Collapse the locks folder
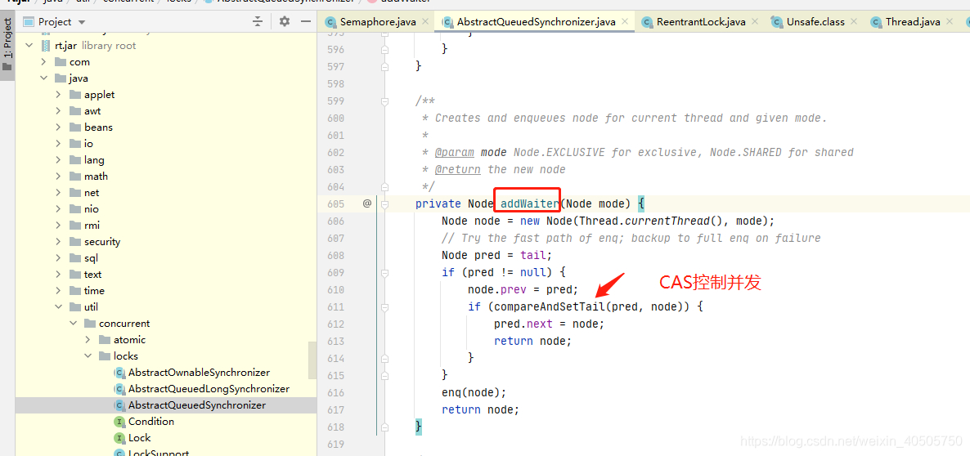 88,356
